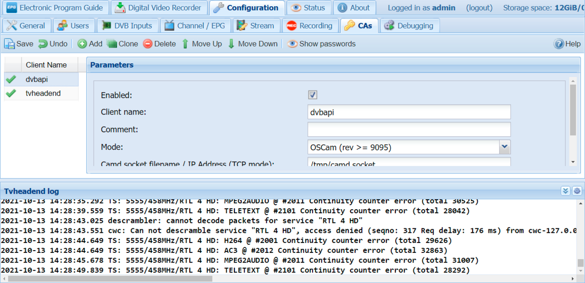This screenshot has width=585, height=283.
Task: Open the Digital Video Recorder tab
Action: [159, 8]
